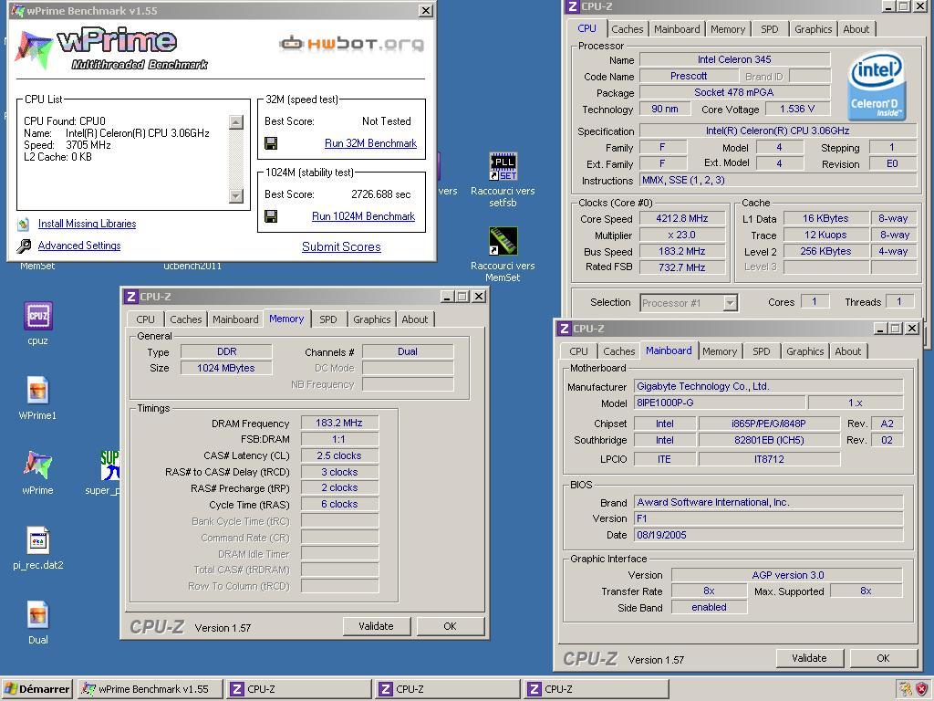The width and height of the screenshot is (934, 701).
Task: Click the CPU-Z Mainboard window title icon
Action: pyautogui.click(x=564, y=329)
